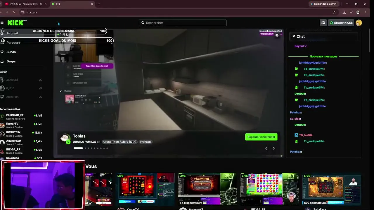The width and height of the screenshot is (374, 210).
Task: Open B_B10 followed channel avatar
Action: coord(2,88)
